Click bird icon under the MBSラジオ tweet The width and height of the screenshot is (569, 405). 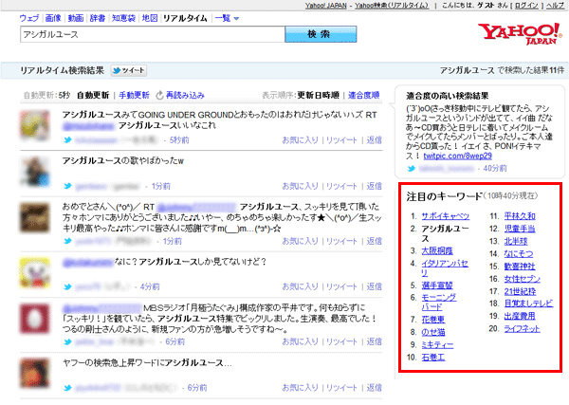tap(67, 341)
